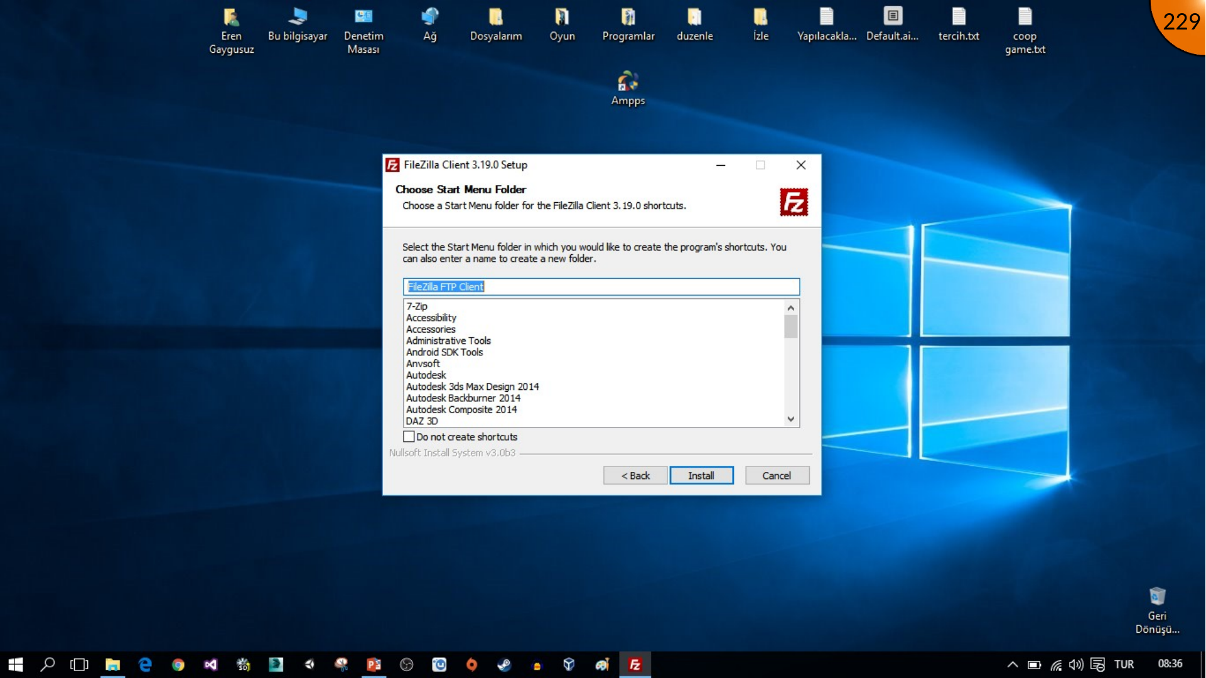The height and width of the screenshot is (678, 1206).
Task: Select 'DAZ 3D' in the folder list
Action: 422,421
